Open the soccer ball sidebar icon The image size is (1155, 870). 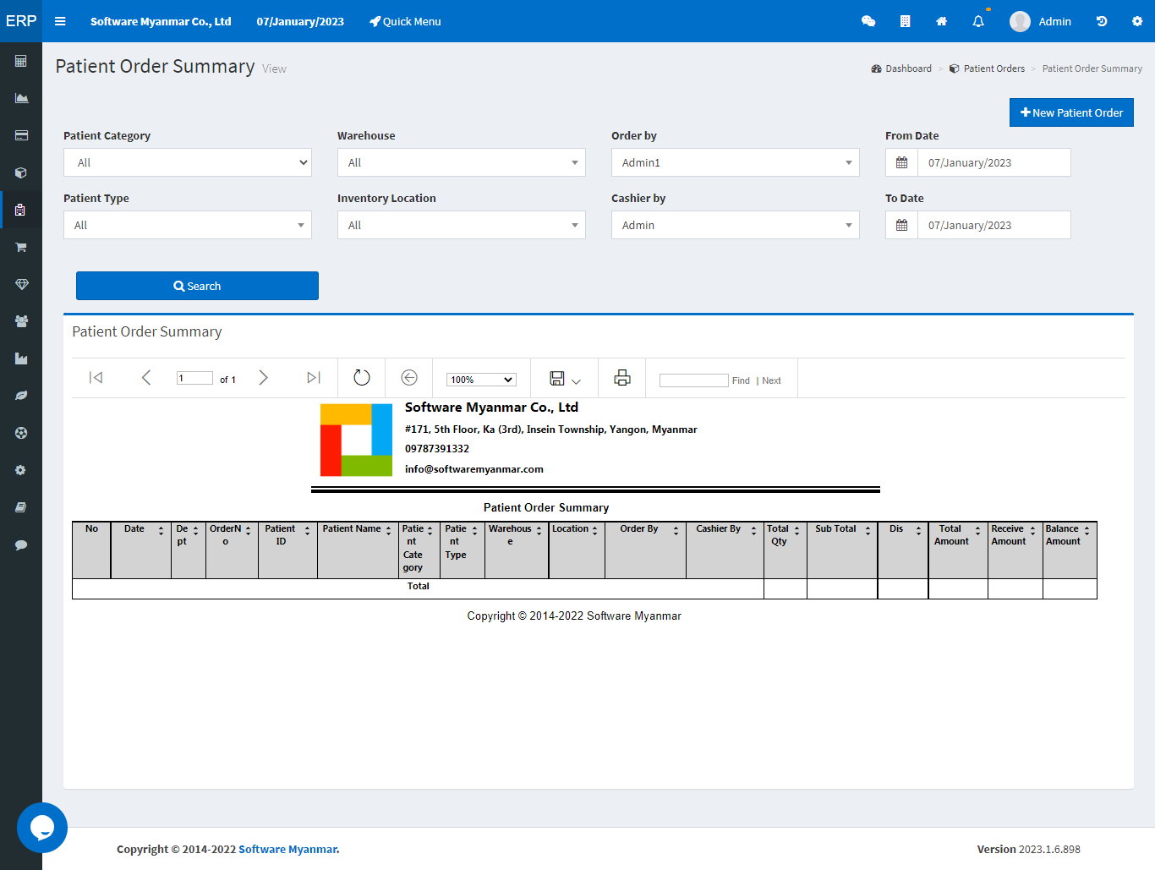(21, 433)
